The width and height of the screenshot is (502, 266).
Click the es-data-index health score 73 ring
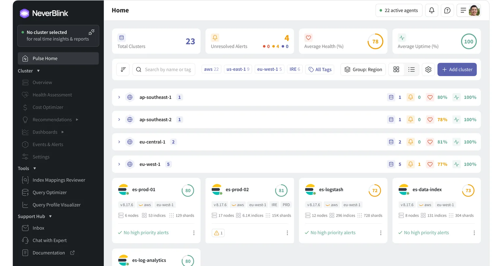pyautogui.click(x=468, y=191)
